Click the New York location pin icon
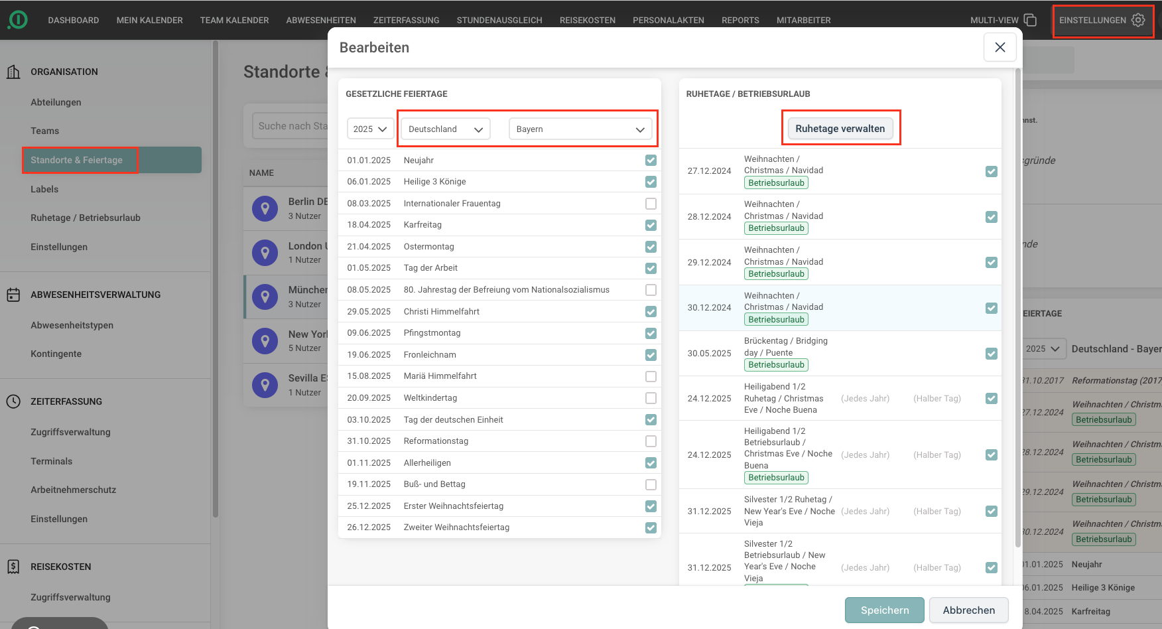Screen dimensions: 1162x629 pos(265,341)
